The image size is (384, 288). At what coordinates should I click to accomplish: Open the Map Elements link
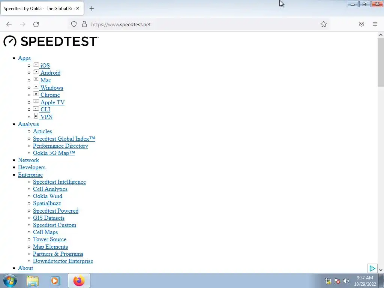[x=51, y=247]
